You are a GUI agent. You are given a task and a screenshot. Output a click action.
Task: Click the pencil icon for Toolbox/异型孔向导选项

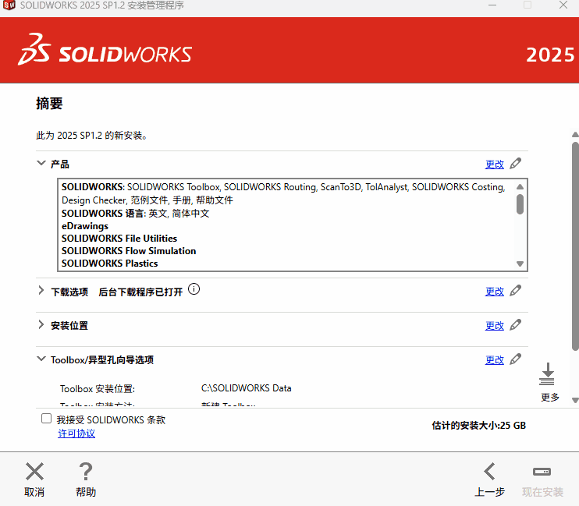click(x=515, y=359)
